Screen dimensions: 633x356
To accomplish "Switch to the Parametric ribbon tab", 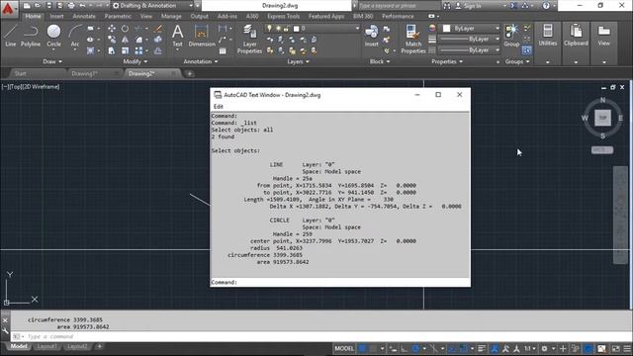I will (118, 16).
